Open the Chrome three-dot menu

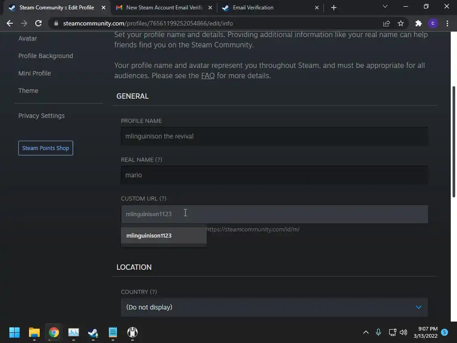click(447, 23)
